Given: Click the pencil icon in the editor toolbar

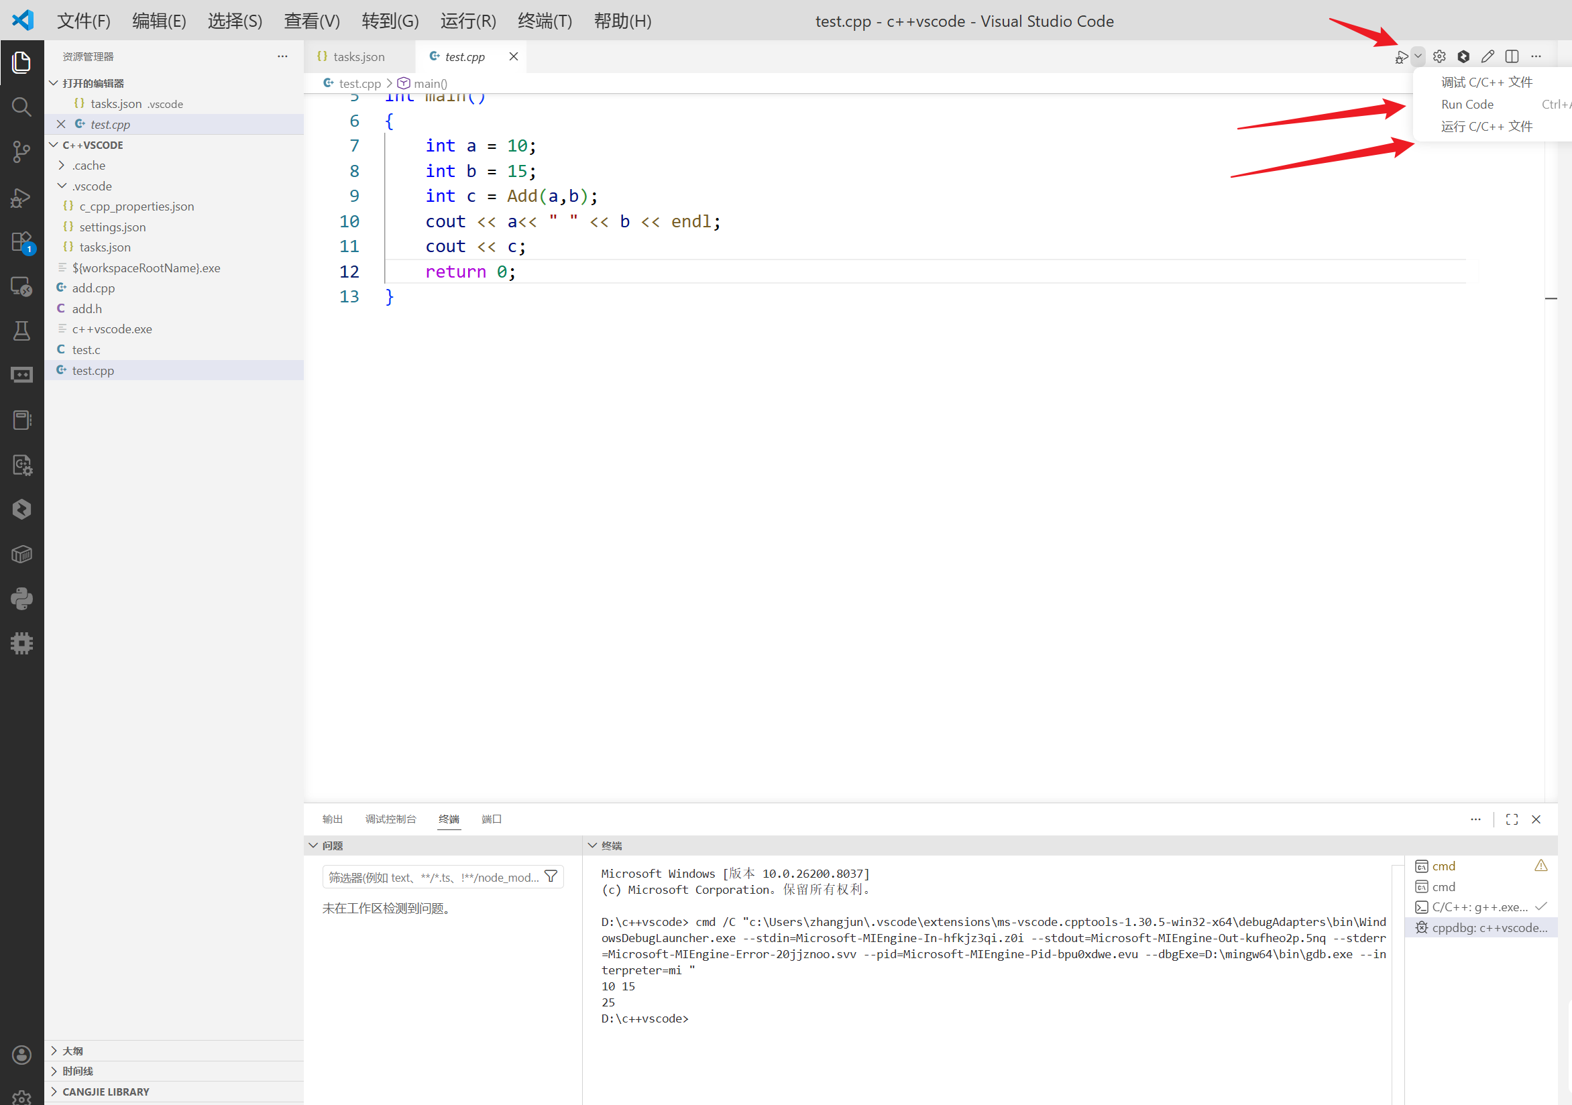Looking at the screenshot, I should (x=1487, y=56).
